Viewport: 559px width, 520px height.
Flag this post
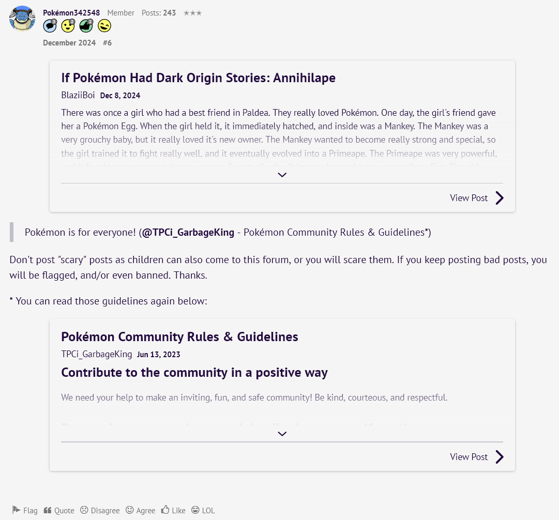tap(25, 510)
